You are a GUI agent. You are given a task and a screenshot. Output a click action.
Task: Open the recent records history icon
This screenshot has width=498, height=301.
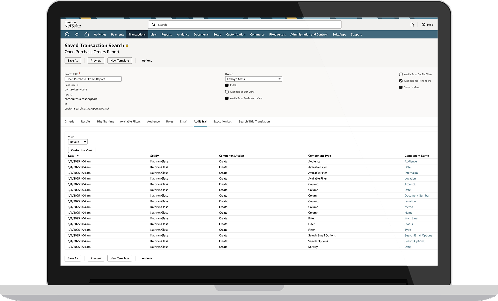(67, 34)
